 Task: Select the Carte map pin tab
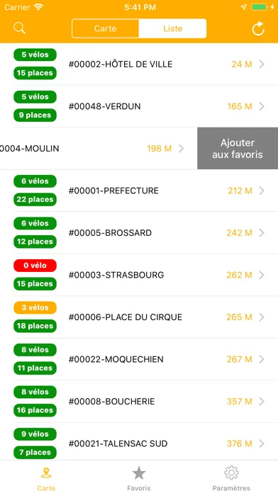click(x=46, y=478)
